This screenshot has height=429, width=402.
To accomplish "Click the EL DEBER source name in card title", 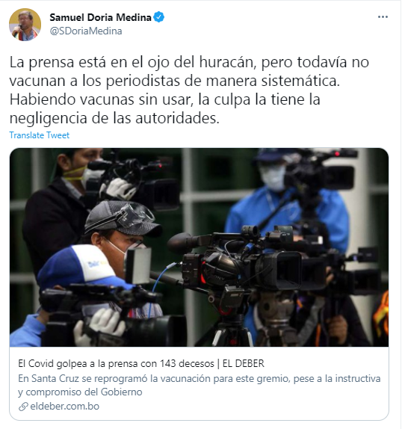I will (244, 363).
